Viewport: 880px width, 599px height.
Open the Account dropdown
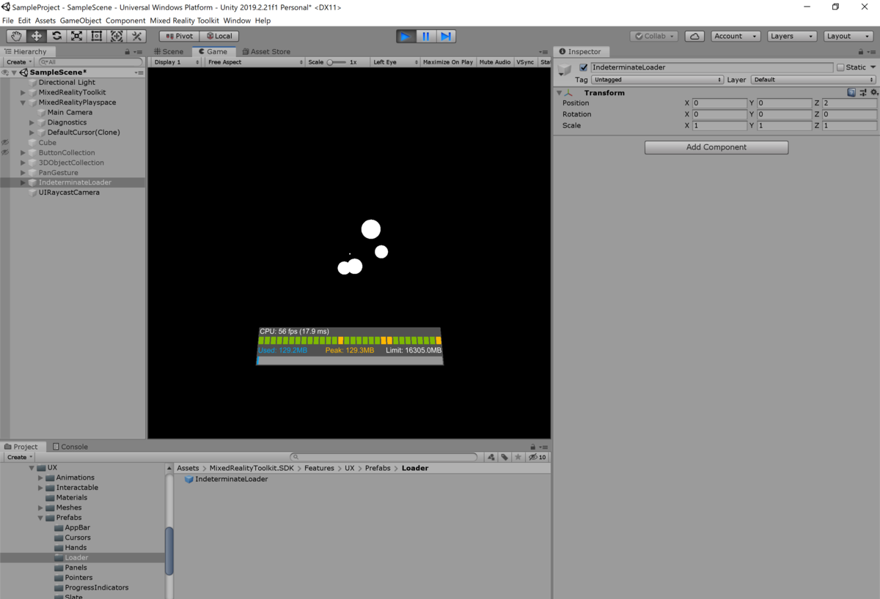tap(734, 36)
